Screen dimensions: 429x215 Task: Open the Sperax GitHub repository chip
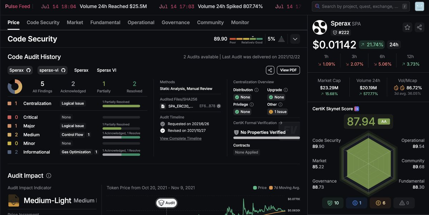[20, 70]
